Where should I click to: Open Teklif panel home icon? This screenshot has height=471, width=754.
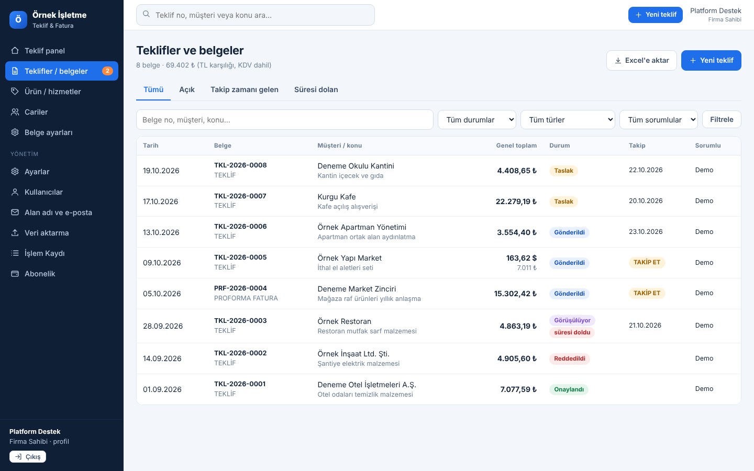tap(15, 51)
